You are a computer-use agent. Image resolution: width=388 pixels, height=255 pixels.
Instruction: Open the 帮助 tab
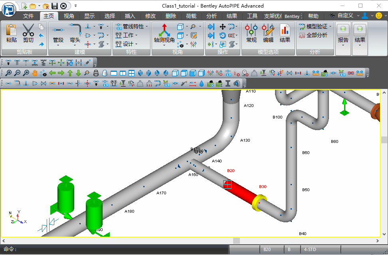pos(313,16)
